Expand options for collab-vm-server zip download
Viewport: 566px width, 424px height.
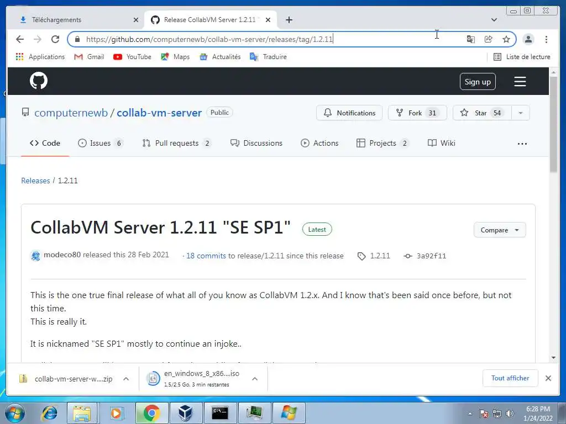tap(126, 379)
